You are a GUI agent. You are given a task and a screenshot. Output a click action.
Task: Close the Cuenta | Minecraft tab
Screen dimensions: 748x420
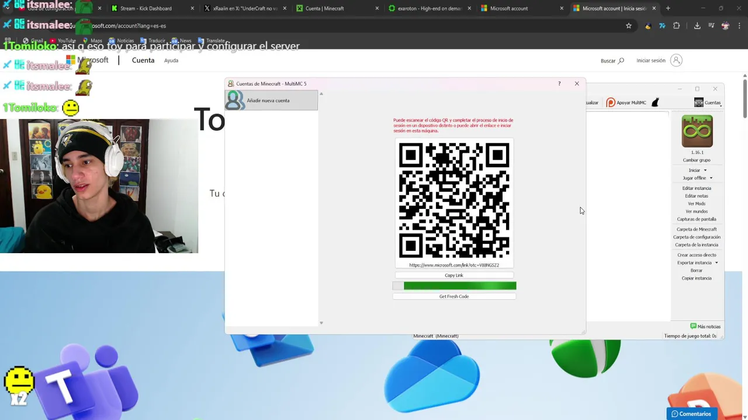click(377, 8)
